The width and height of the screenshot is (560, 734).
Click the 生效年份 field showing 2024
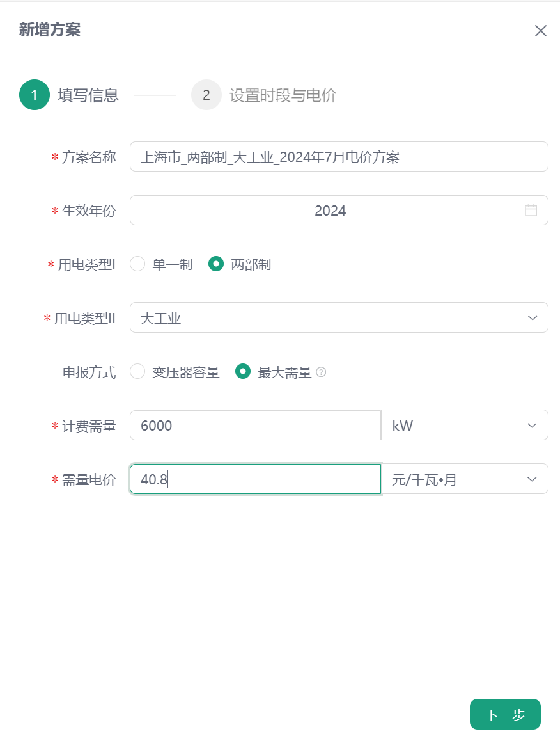[x=330, y=211]
